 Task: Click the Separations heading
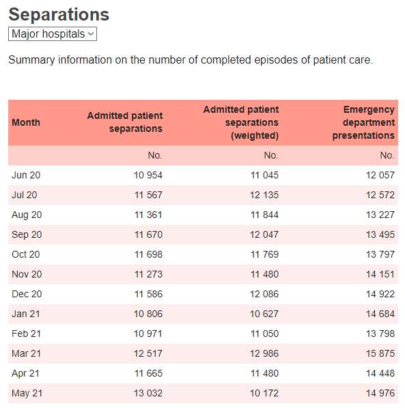[x=59, y=14]
